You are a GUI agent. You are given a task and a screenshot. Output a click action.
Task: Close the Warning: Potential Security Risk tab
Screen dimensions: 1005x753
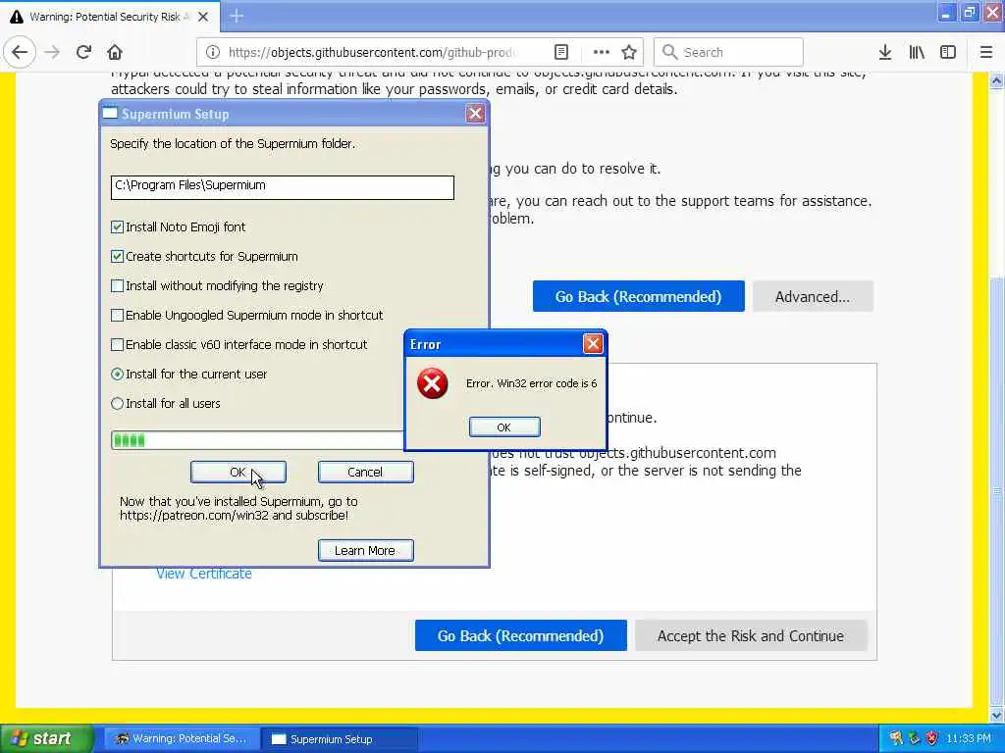pos(203,17)
